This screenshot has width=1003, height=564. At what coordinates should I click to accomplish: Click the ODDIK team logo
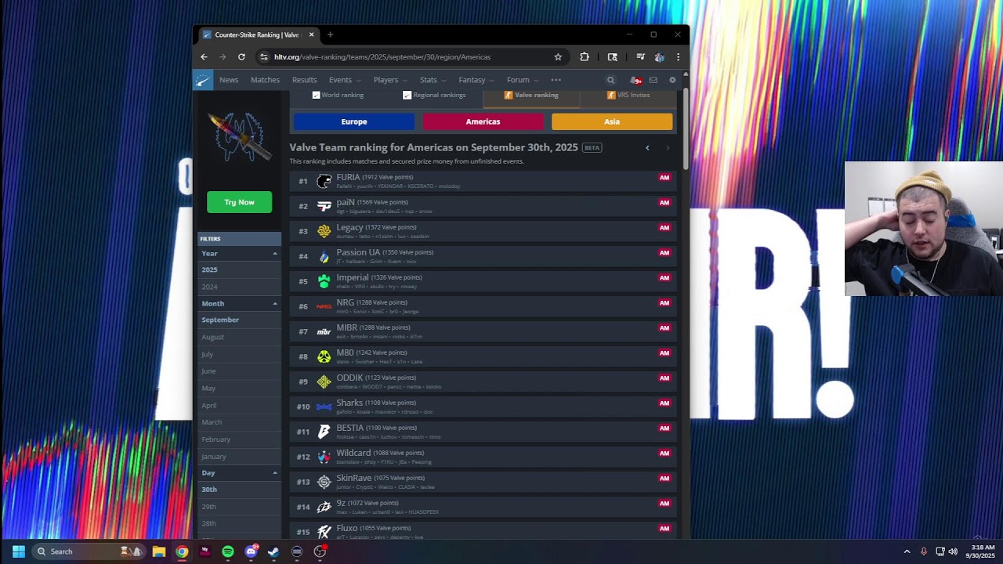[324, 381]
